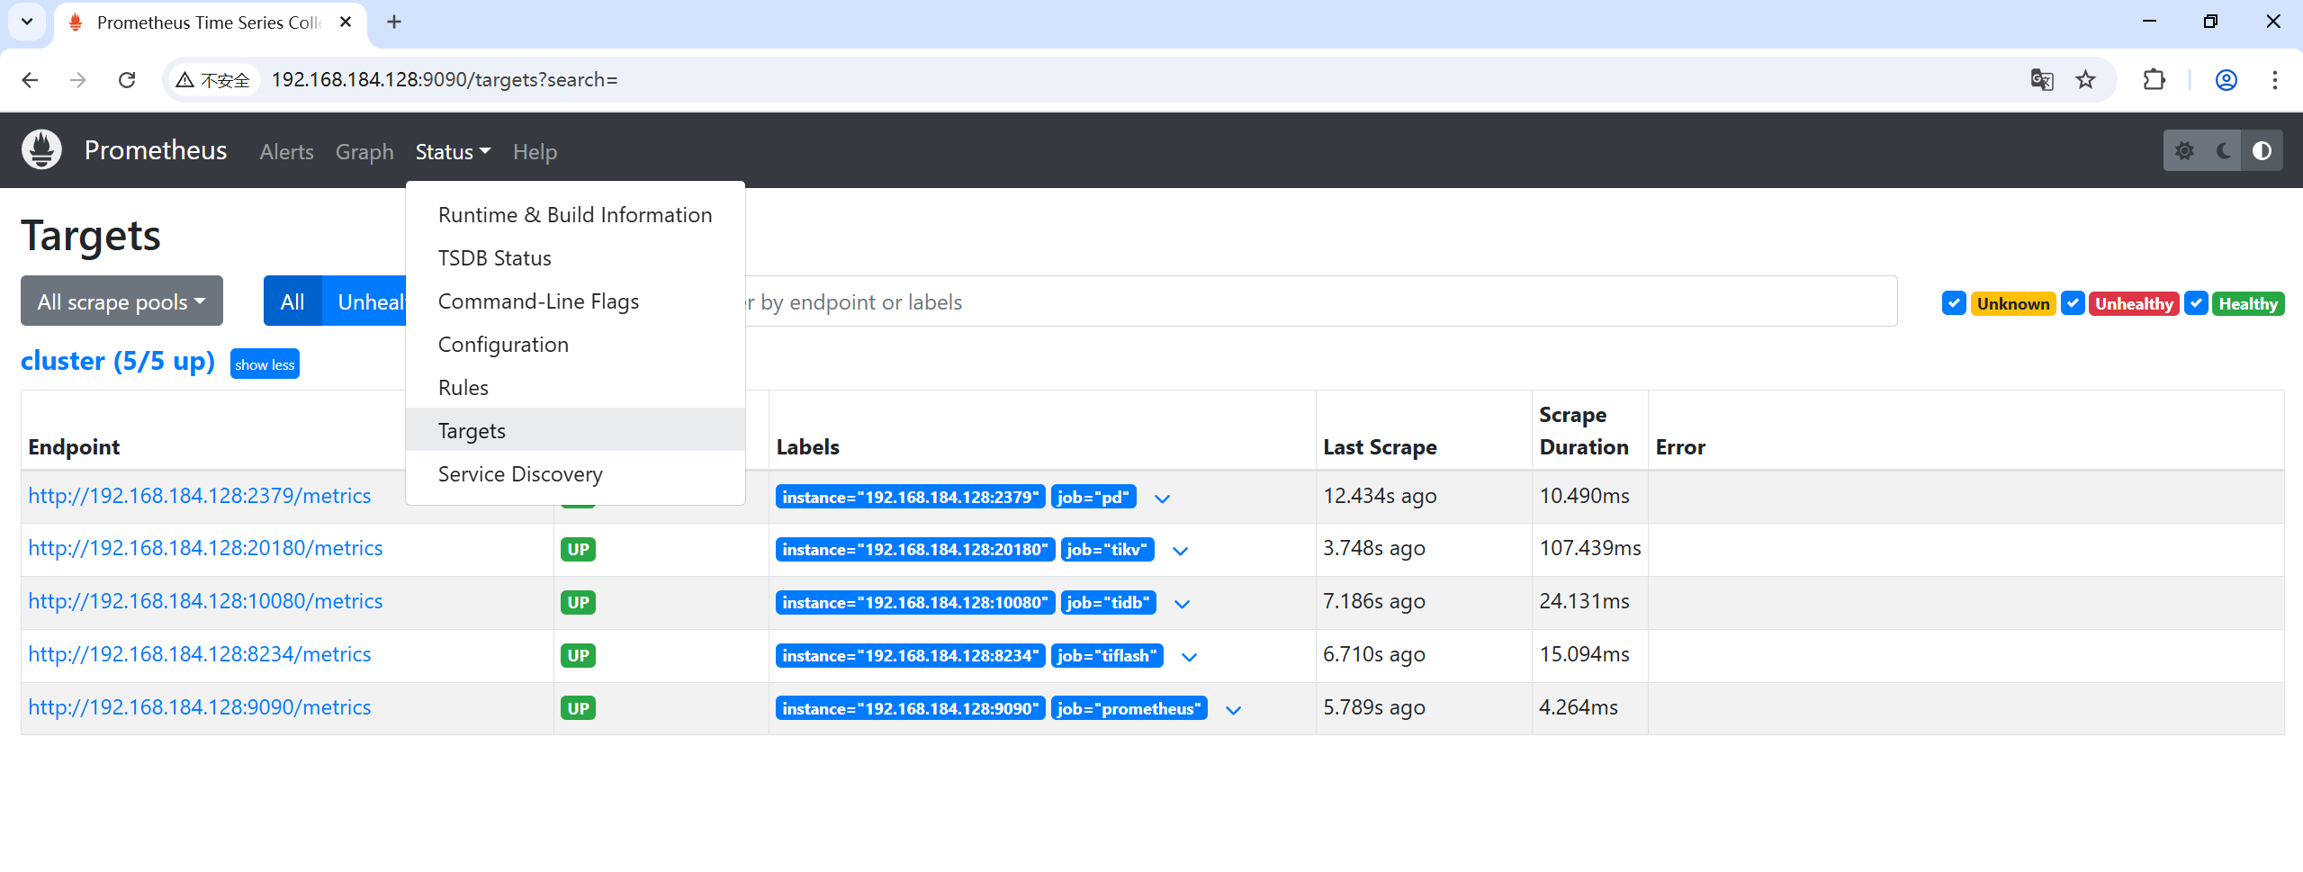2303x872 pixels.
Task: Open TSDB Status menu entry
Action: (x=575, y=258)
